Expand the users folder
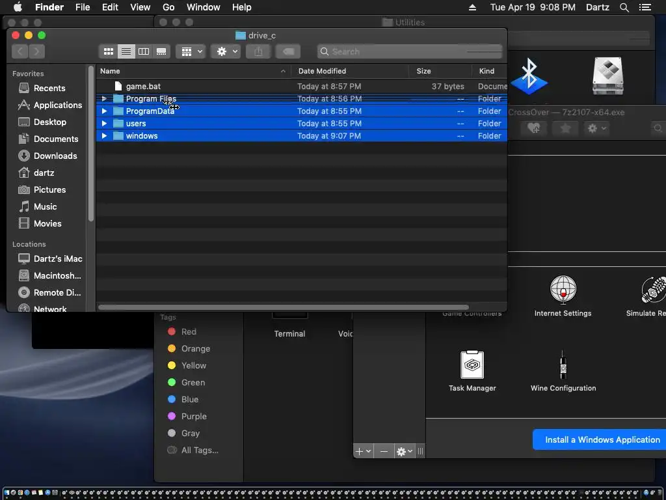Image resolution: width=666 pixels, height=500 pixels. tap(104, 123)
